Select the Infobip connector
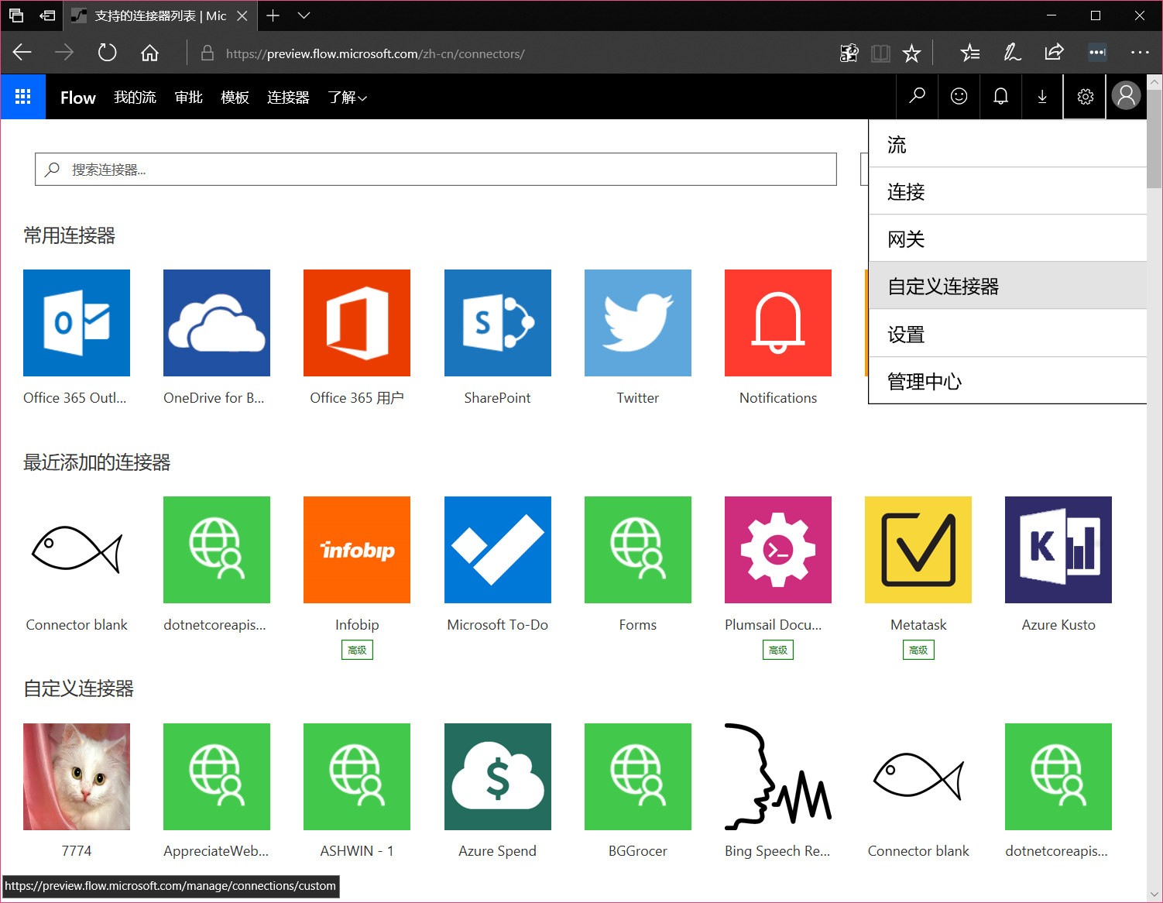 click(x=357, y=550)
